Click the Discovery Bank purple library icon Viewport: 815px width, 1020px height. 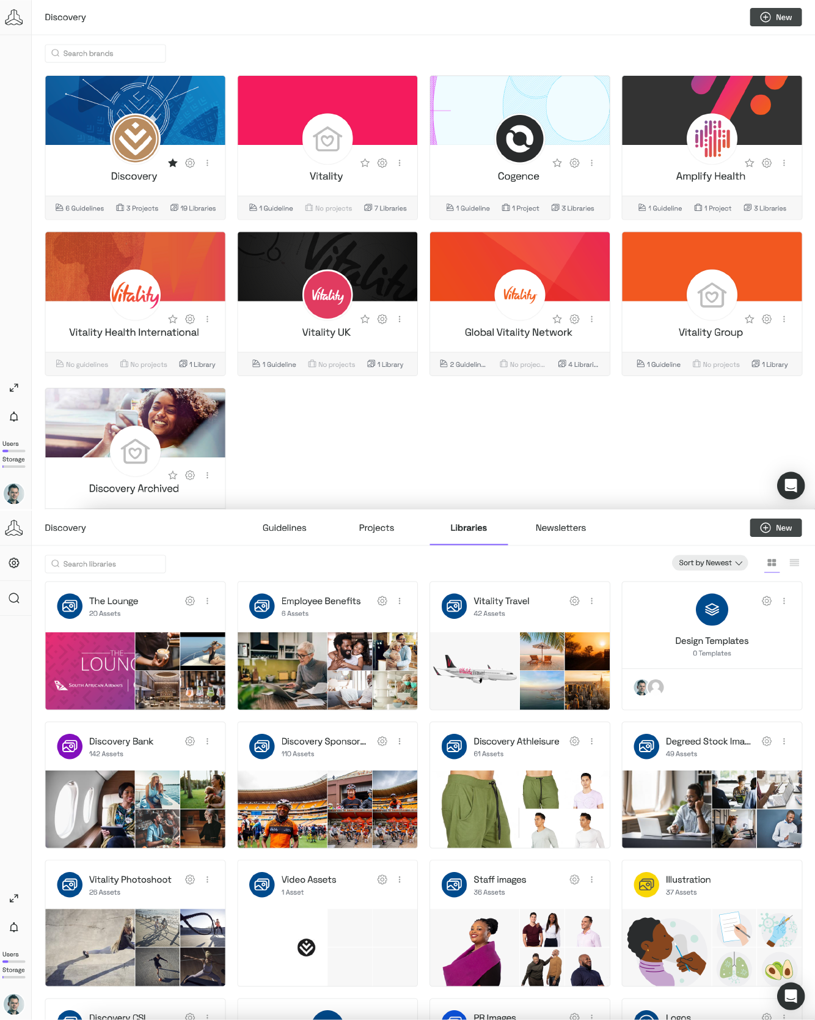pyautogui.click(x=70, y=746)
